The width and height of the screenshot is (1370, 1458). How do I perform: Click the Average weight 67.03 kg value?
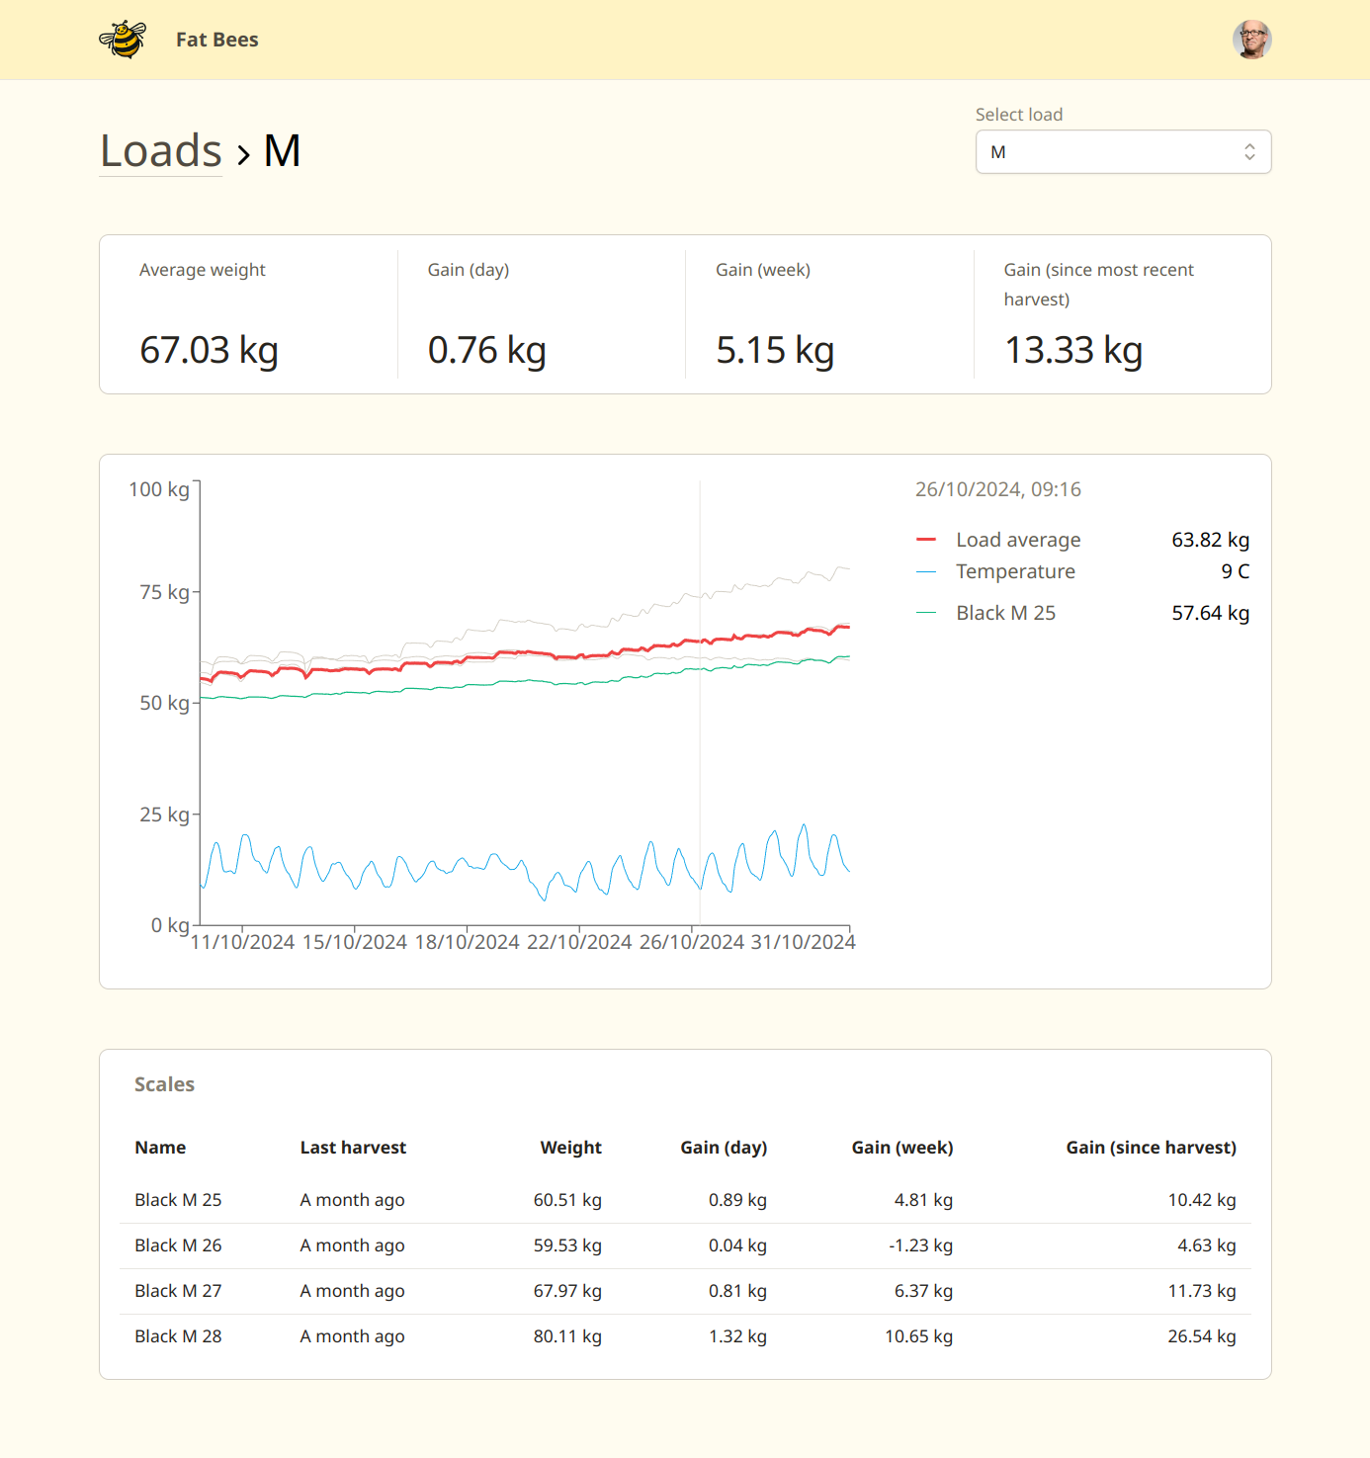pos(209,350)
